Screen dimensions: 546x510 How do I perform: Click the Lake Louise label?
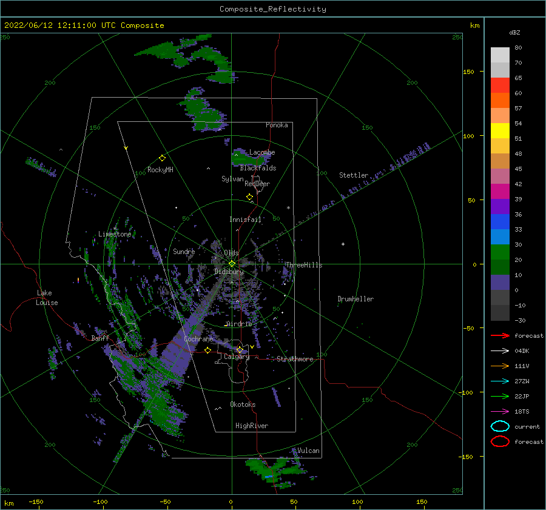pos(47,298)
